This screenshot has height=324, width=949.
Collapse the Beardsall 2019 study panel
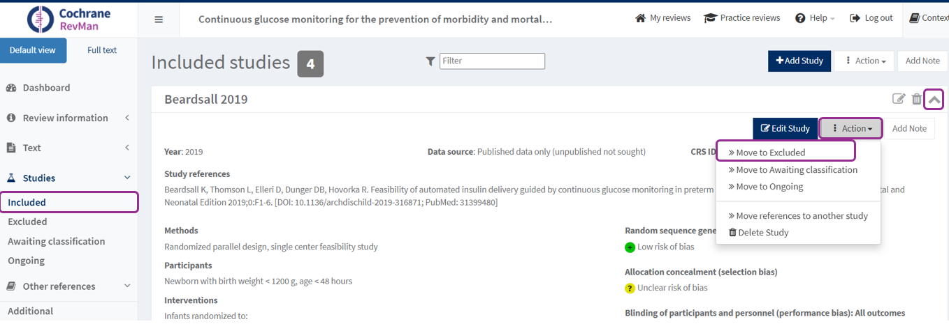coord(934,100)
